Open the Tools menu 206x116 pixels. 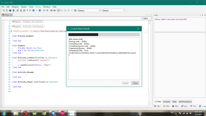[x=31, y=6]
